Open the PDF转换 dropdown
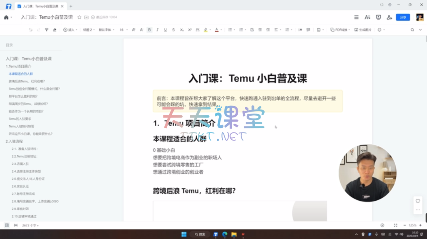Viewport: 427px width, 239px height. (x=340, y=30)
